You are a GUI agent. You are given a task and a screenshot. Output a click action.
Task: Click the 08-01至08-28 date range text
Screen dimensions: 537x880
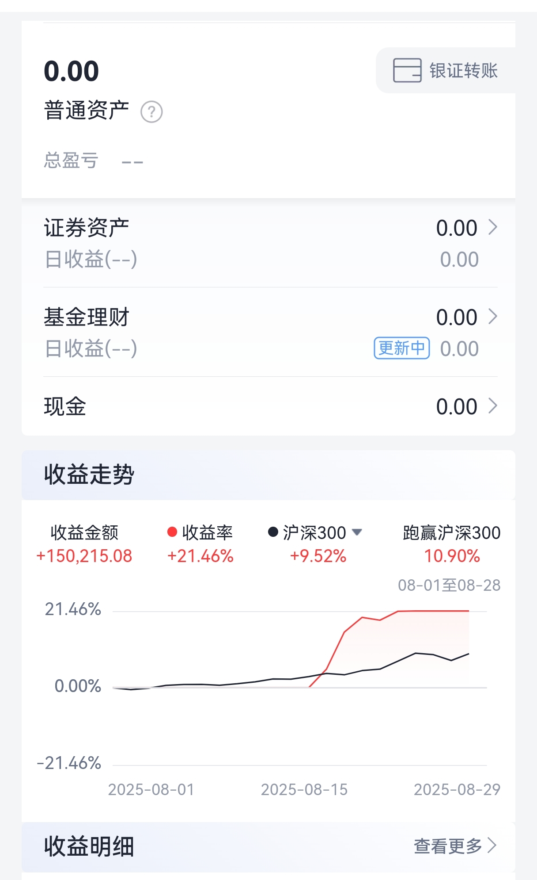point(449,585)
